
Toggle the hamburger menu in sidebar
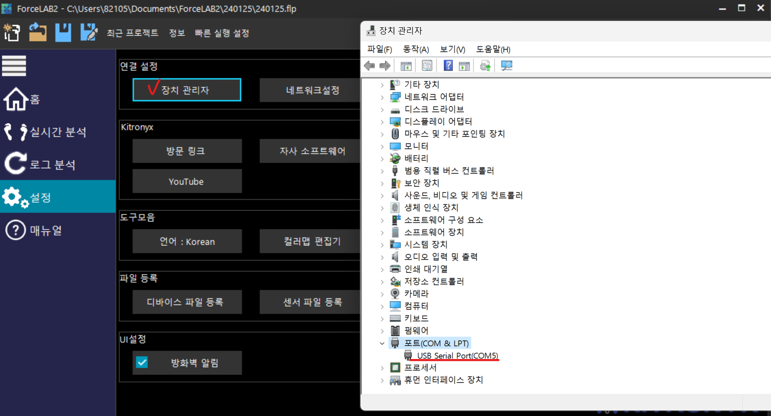[14, 66]
